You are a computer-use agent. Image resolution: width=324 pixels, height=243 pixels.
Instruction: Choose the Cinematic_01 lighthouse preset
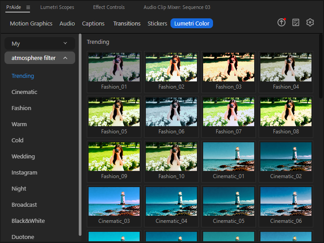[x=229, y=157]
